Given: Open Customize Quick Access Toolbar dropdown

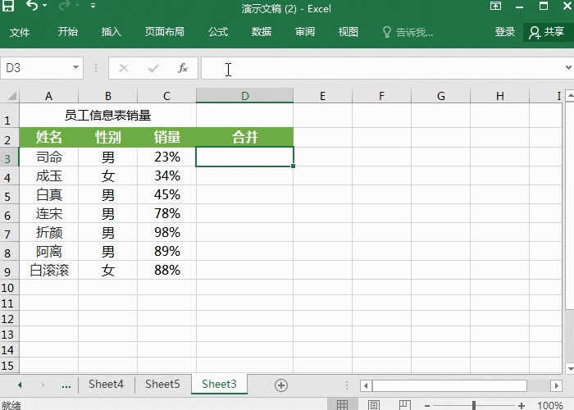Looking at the screenshot, I should tap(93, 6).
